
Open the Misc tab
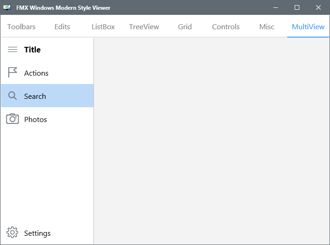click(x=267, y=27)
